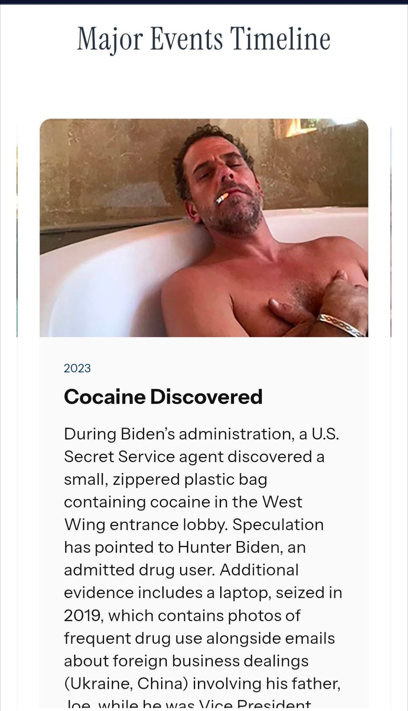Open the timeline card photo
This screenshot has width=408, height=711.
point(204,228)
